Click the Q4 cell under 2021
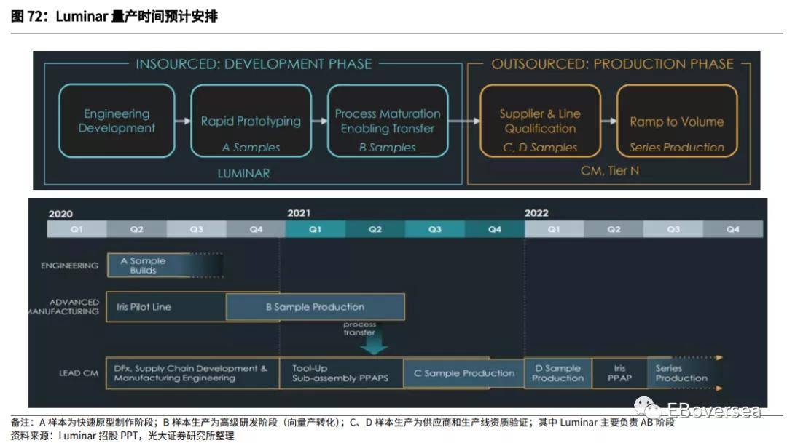The width and height of the screenshot is (787, 443). tap(494, 229)
